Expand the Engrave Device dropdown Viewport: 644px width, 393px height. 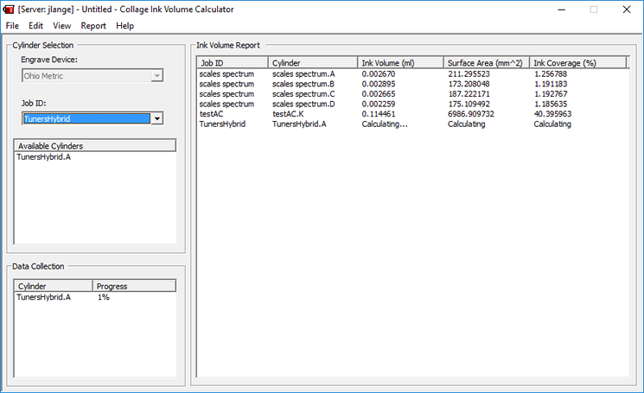tap(157, 76)
